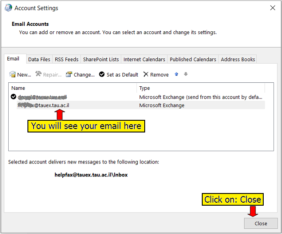The width and height of the screenshot is (282, 234).
Task: Click the Repair tools icon
Action: pyautogui.click(x=38, y=74)
